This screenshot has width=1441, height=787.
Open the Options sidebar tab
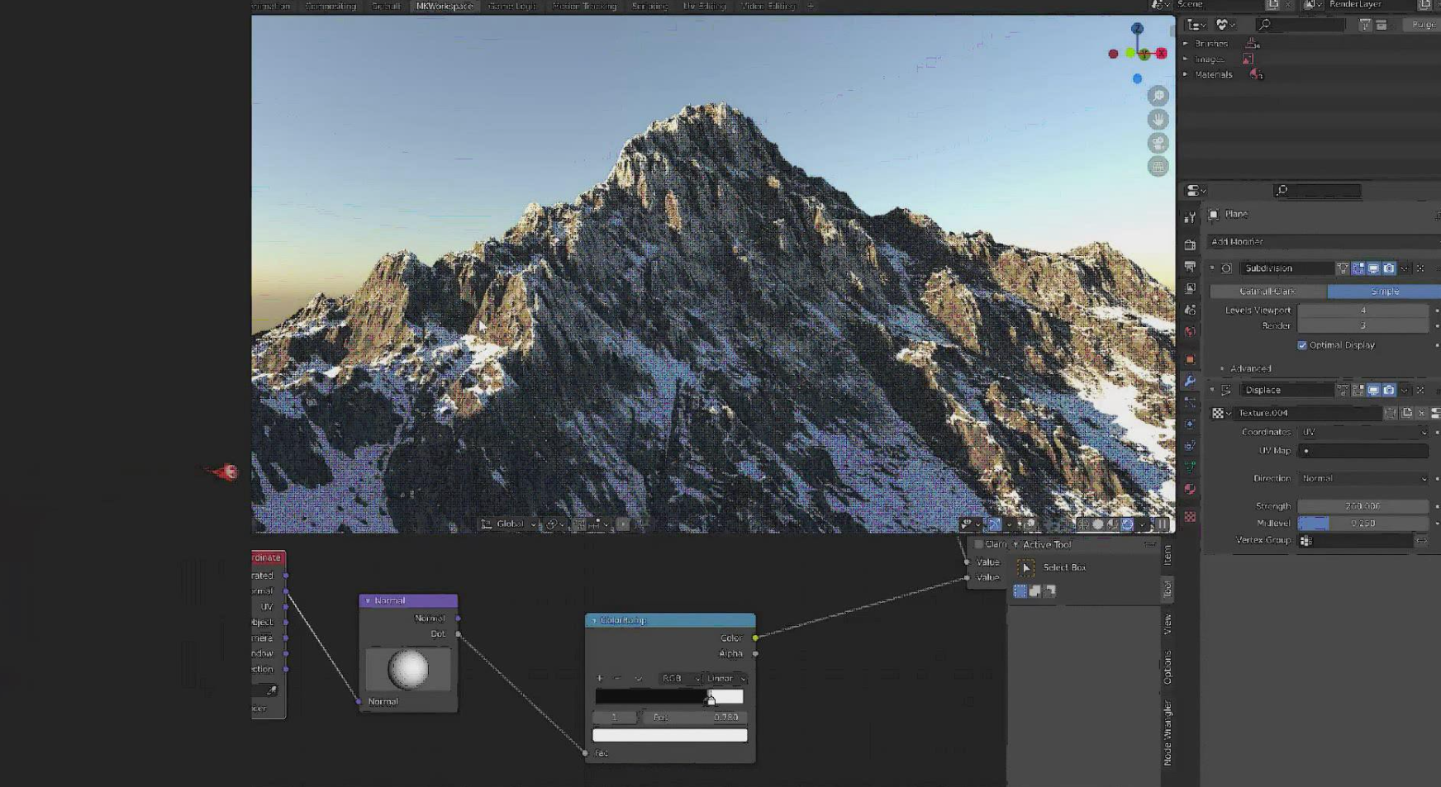coord(1168,667)
